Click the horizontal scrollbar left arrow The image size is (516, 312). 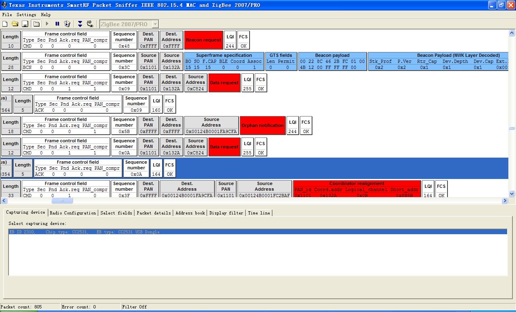(x=4, y=200)
